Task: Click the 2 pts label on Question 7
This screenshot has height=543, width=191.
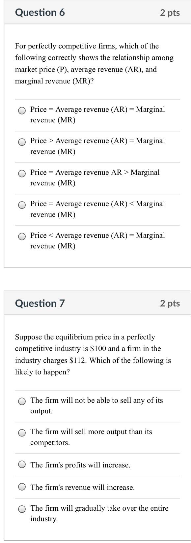Action: 170,303
